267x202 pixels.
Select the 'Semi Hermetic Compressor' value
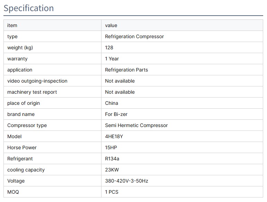tap(136, 125)
